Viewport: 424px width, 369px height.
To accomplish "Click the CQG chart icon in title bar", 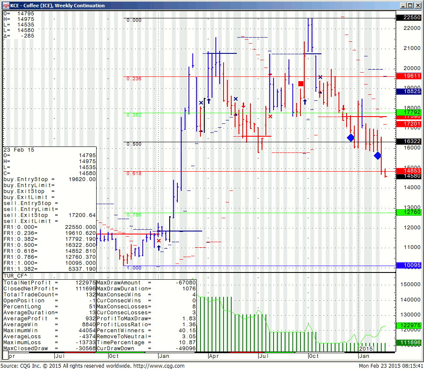I will coord(6,6).
